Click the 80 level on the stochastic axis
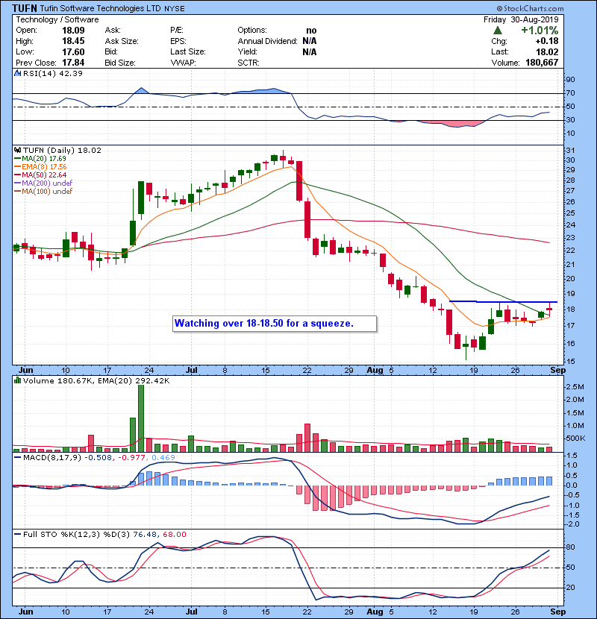Screen dimensions: 597x619 click(x=570, y=547)
